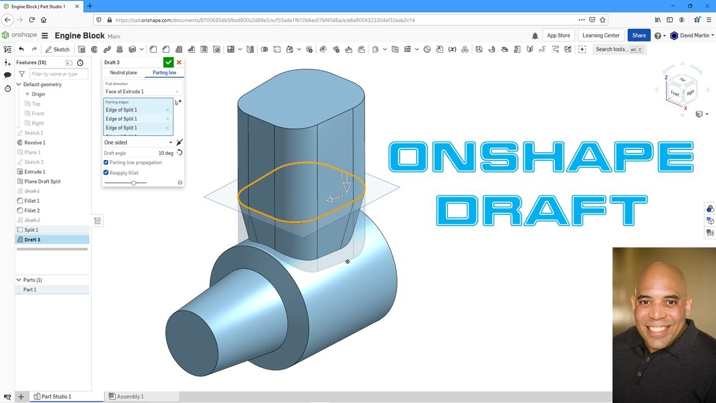Open the insert feature icon in sidebar
This screenshot has height=403, width=716.
point(7,63)
